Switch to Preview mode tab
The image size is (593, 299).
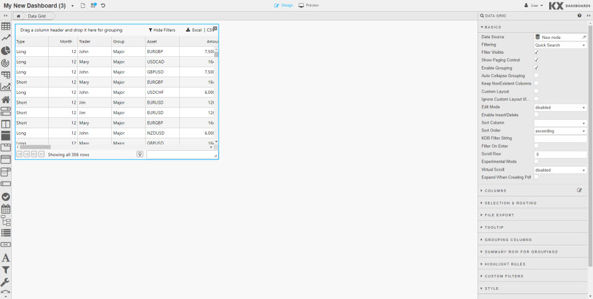coord(309,5)
